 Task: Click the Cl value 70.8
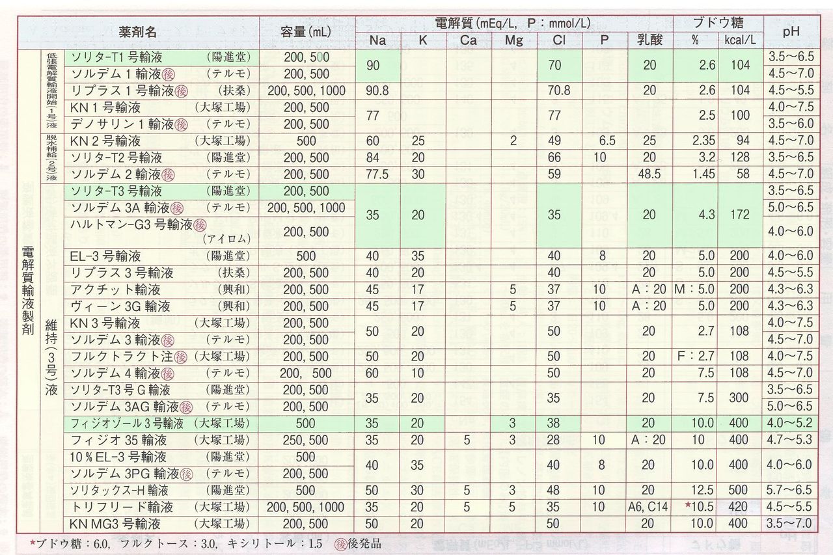click(558, 91)
